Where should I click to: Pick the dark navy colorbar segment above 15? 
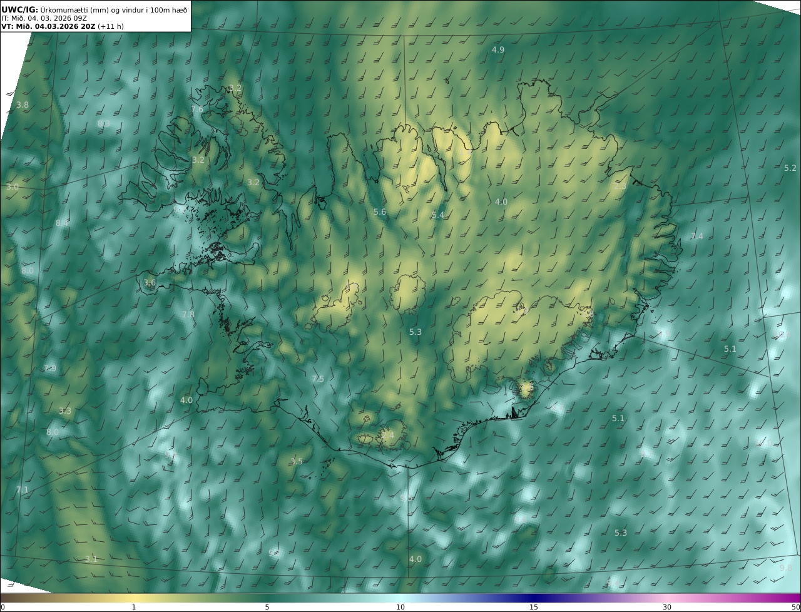tap(534, 598)
